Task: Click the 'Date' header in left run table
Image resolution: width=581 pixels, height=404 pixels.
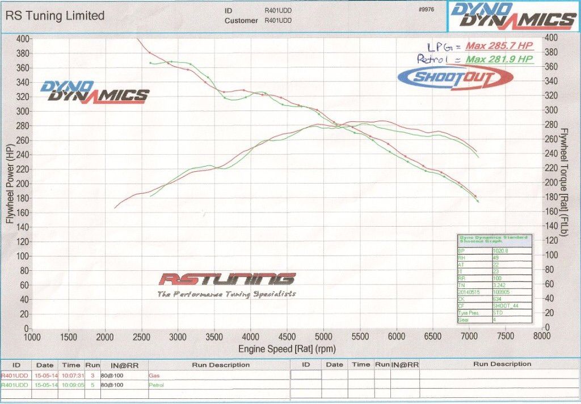Action: tap(45, 365)
